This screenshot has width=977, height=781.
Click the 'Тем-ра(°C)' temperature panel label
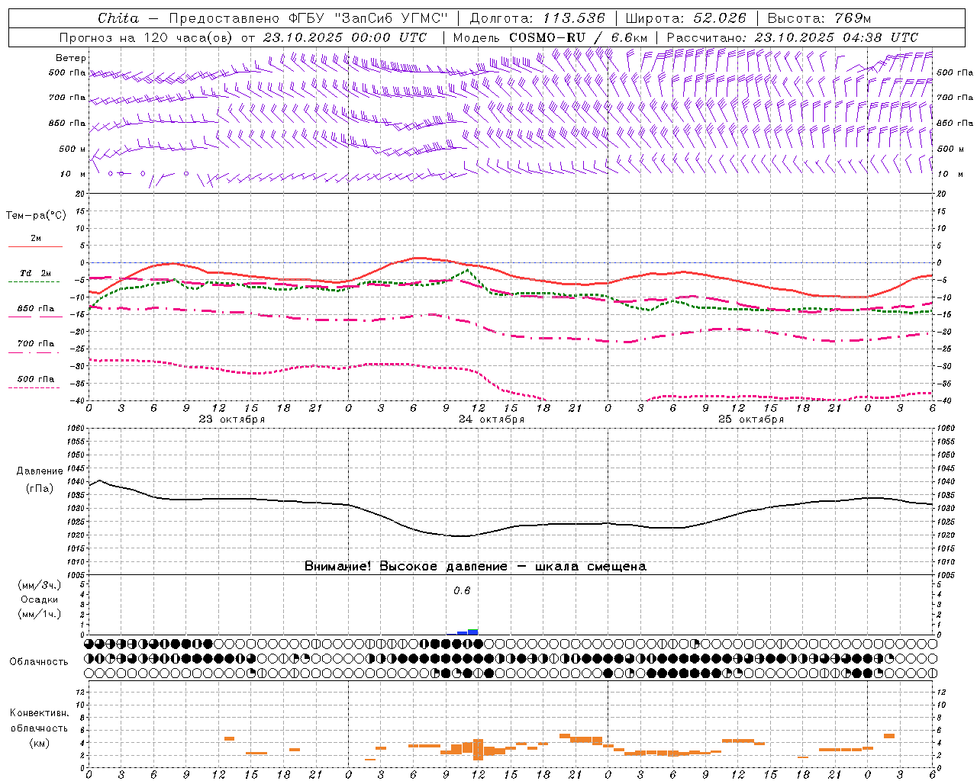coord(36,216)
